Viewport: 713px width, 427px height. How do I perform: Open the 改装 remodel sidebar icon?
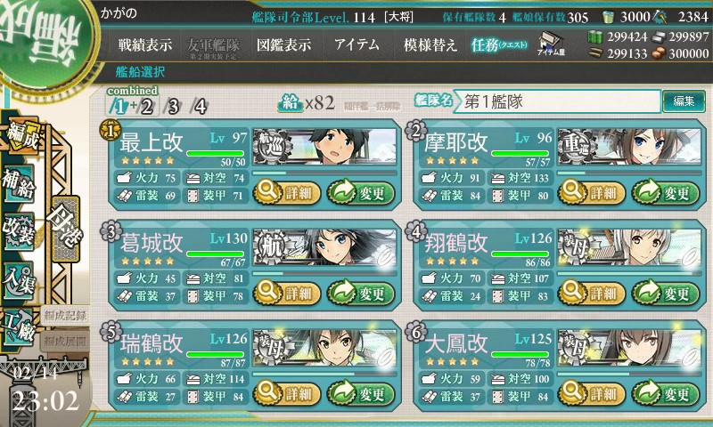(x=19, y=231)
